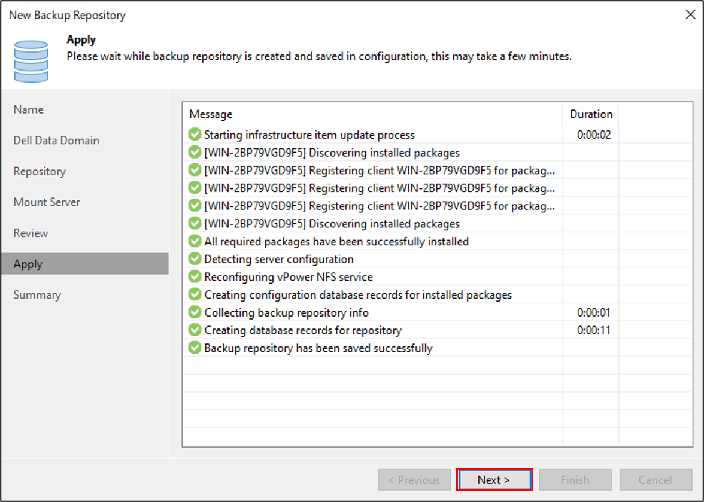Click green check beside Backup repository saved successfully
This screenshot has height=502, width=704.
[x=195, y=348]
